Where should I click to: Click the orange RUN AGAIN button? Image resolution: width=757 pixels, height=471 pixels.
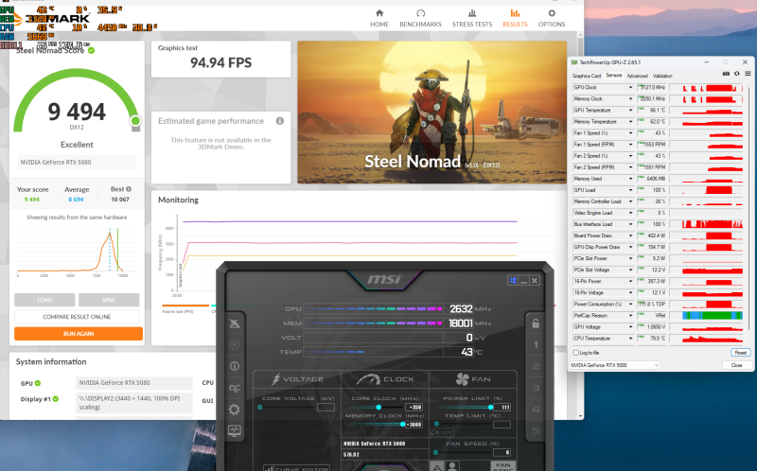click(x=79, y=334)
